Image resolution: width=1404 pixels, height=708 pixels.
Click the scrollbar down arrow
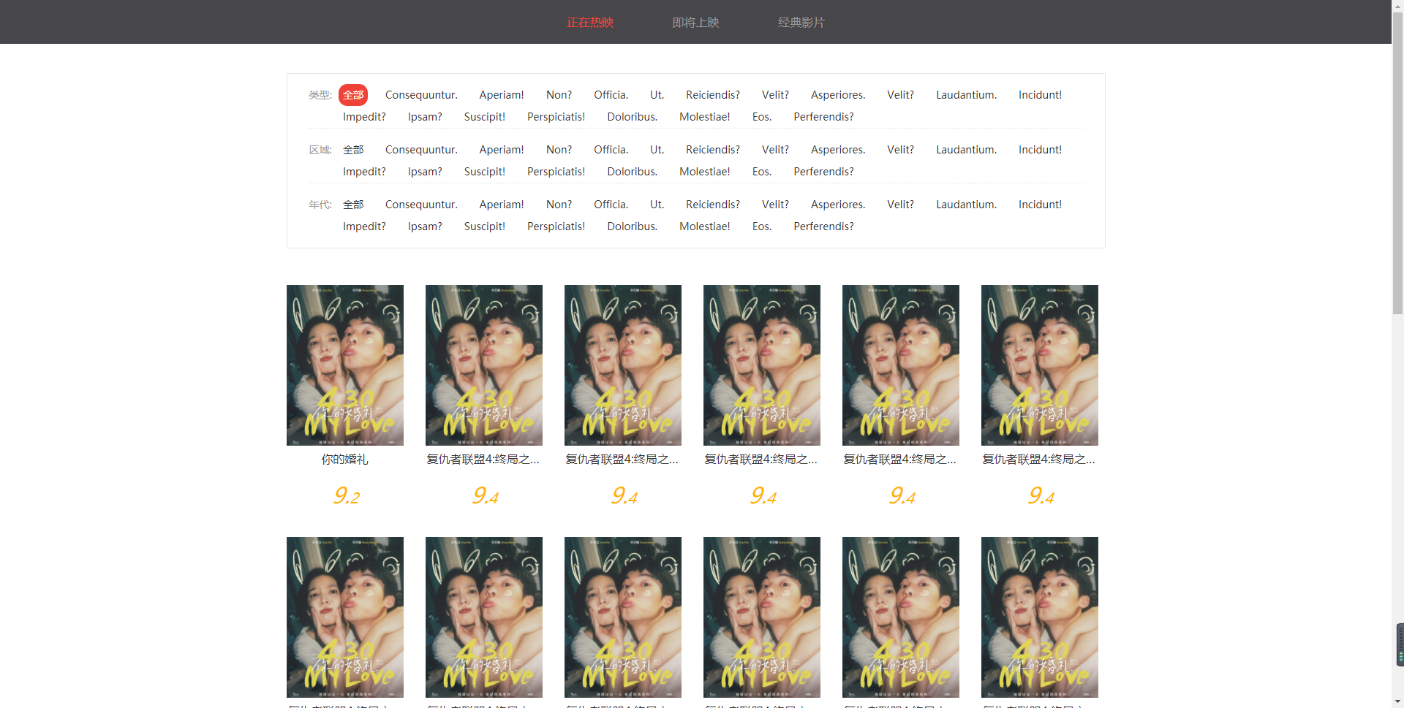coord(1397,701)
